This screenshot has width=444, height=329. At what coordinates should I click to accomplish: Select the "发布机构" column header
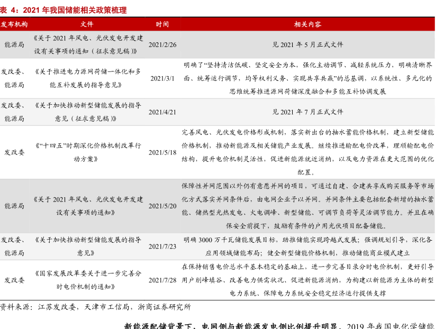[14, 24]
